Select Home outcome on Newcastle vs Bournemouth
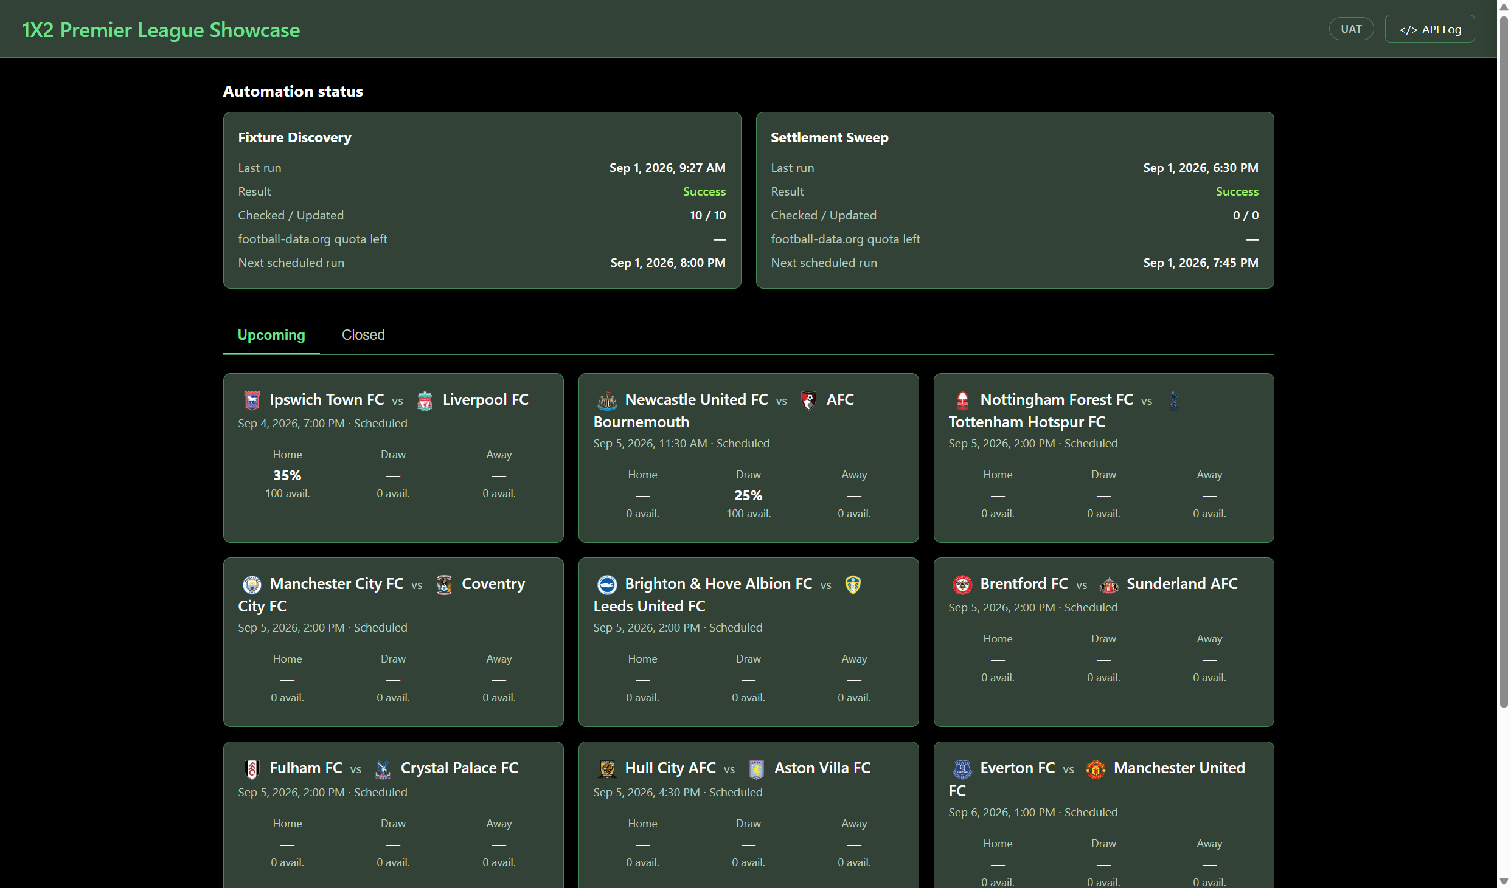 coord(643,494)
